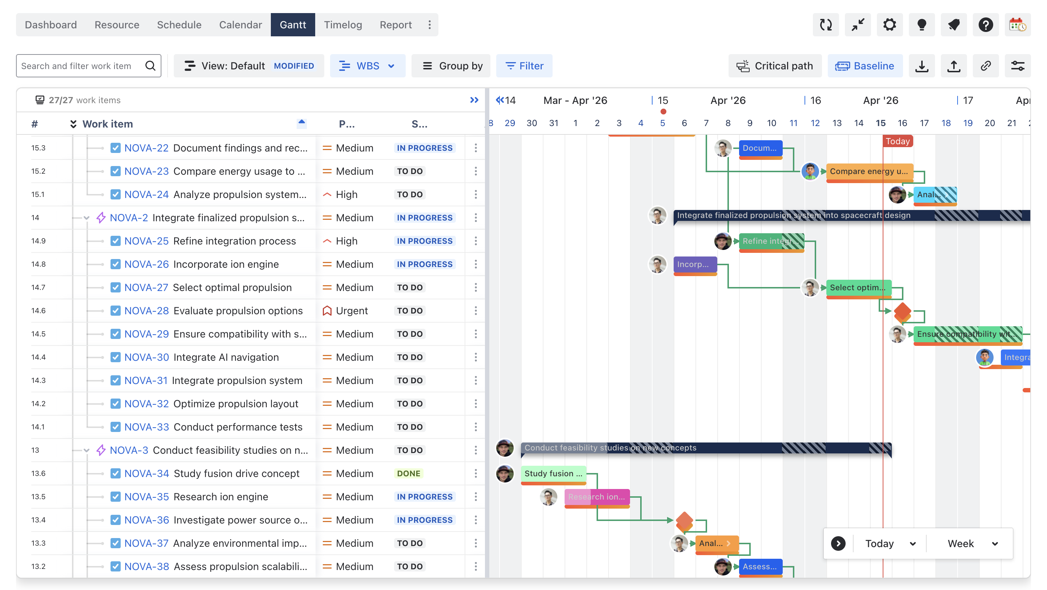Toggle the NOVA-34 Study fusion drive checkbox

(116, 473)
